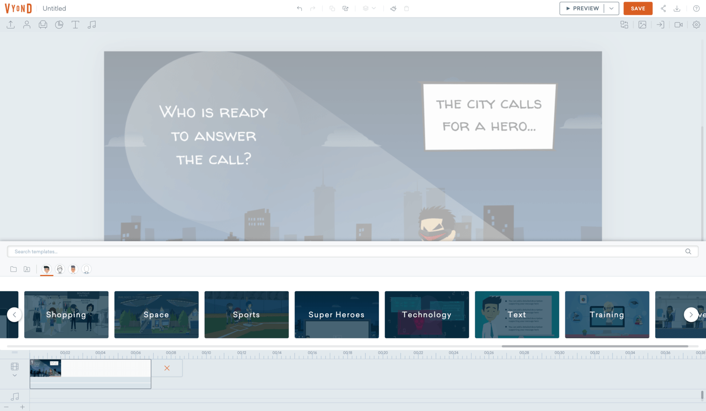Open the layer order stack icon
The height and width of the screenshot is (411, 706).
[x=366, y=8]
